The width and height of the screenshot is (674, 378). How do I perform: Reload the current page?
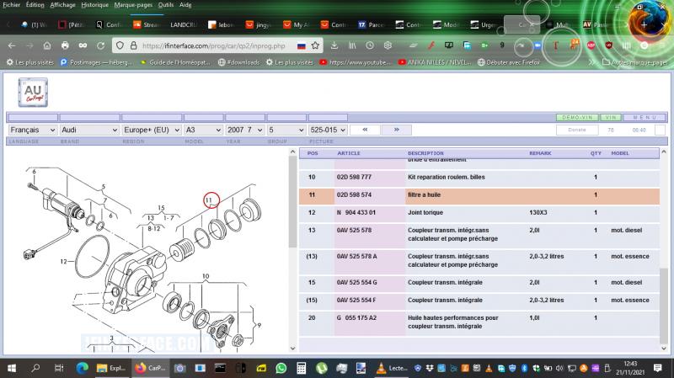[100, 45]
